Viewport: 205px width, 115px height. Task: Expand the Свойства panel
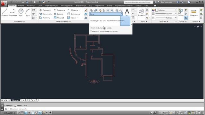click(163, 21)
